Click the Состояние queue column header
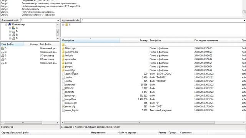 [x=186, y=133]
